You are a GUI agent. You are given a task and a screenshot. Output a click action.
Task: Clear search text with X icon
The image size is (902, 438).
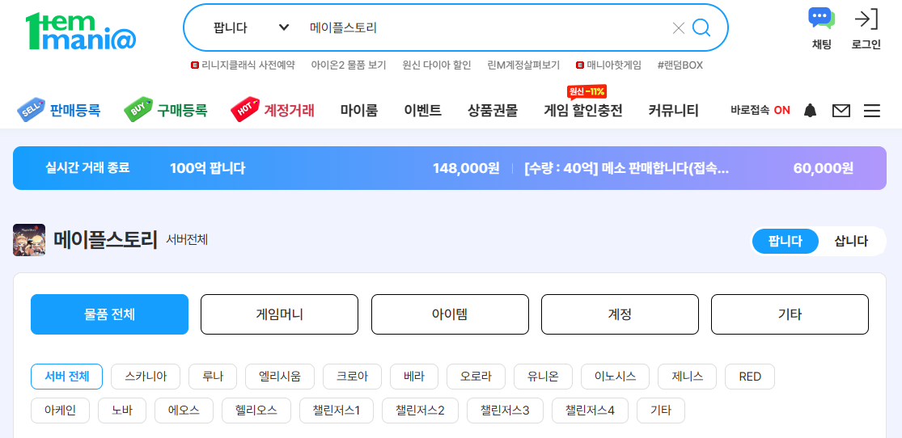point(678,27)
